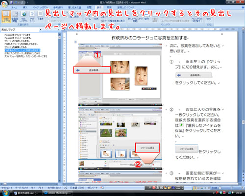The image size is (245, 196).
Task: Click the 100% zoom level in status bar
Action: click(x=214, y=188)
